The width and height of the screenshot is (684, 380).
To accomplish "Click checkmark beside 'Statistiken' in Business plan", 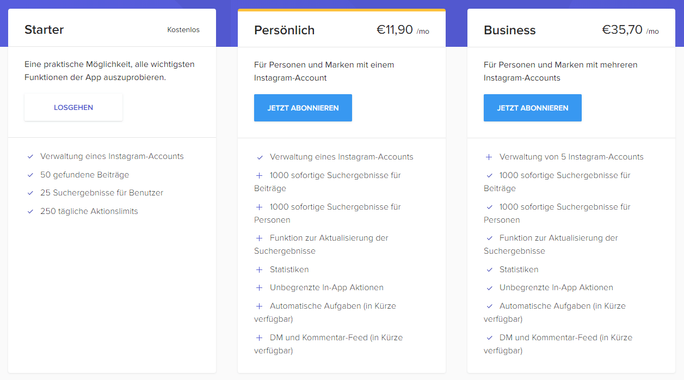I will click(x=489, y=269).
